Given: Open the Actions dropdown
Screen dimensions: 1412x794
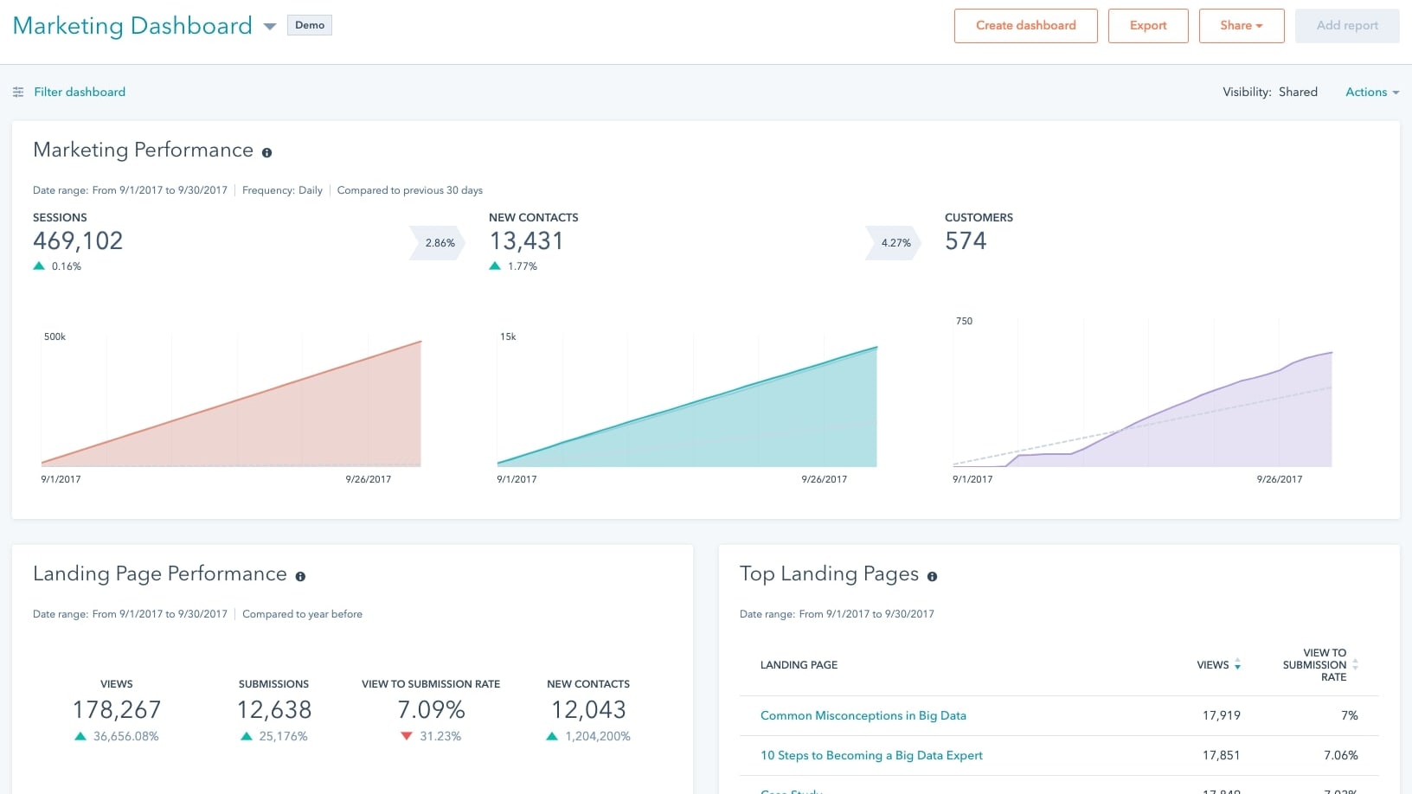Looking at the screenshot, I should tap(1371, 92).
